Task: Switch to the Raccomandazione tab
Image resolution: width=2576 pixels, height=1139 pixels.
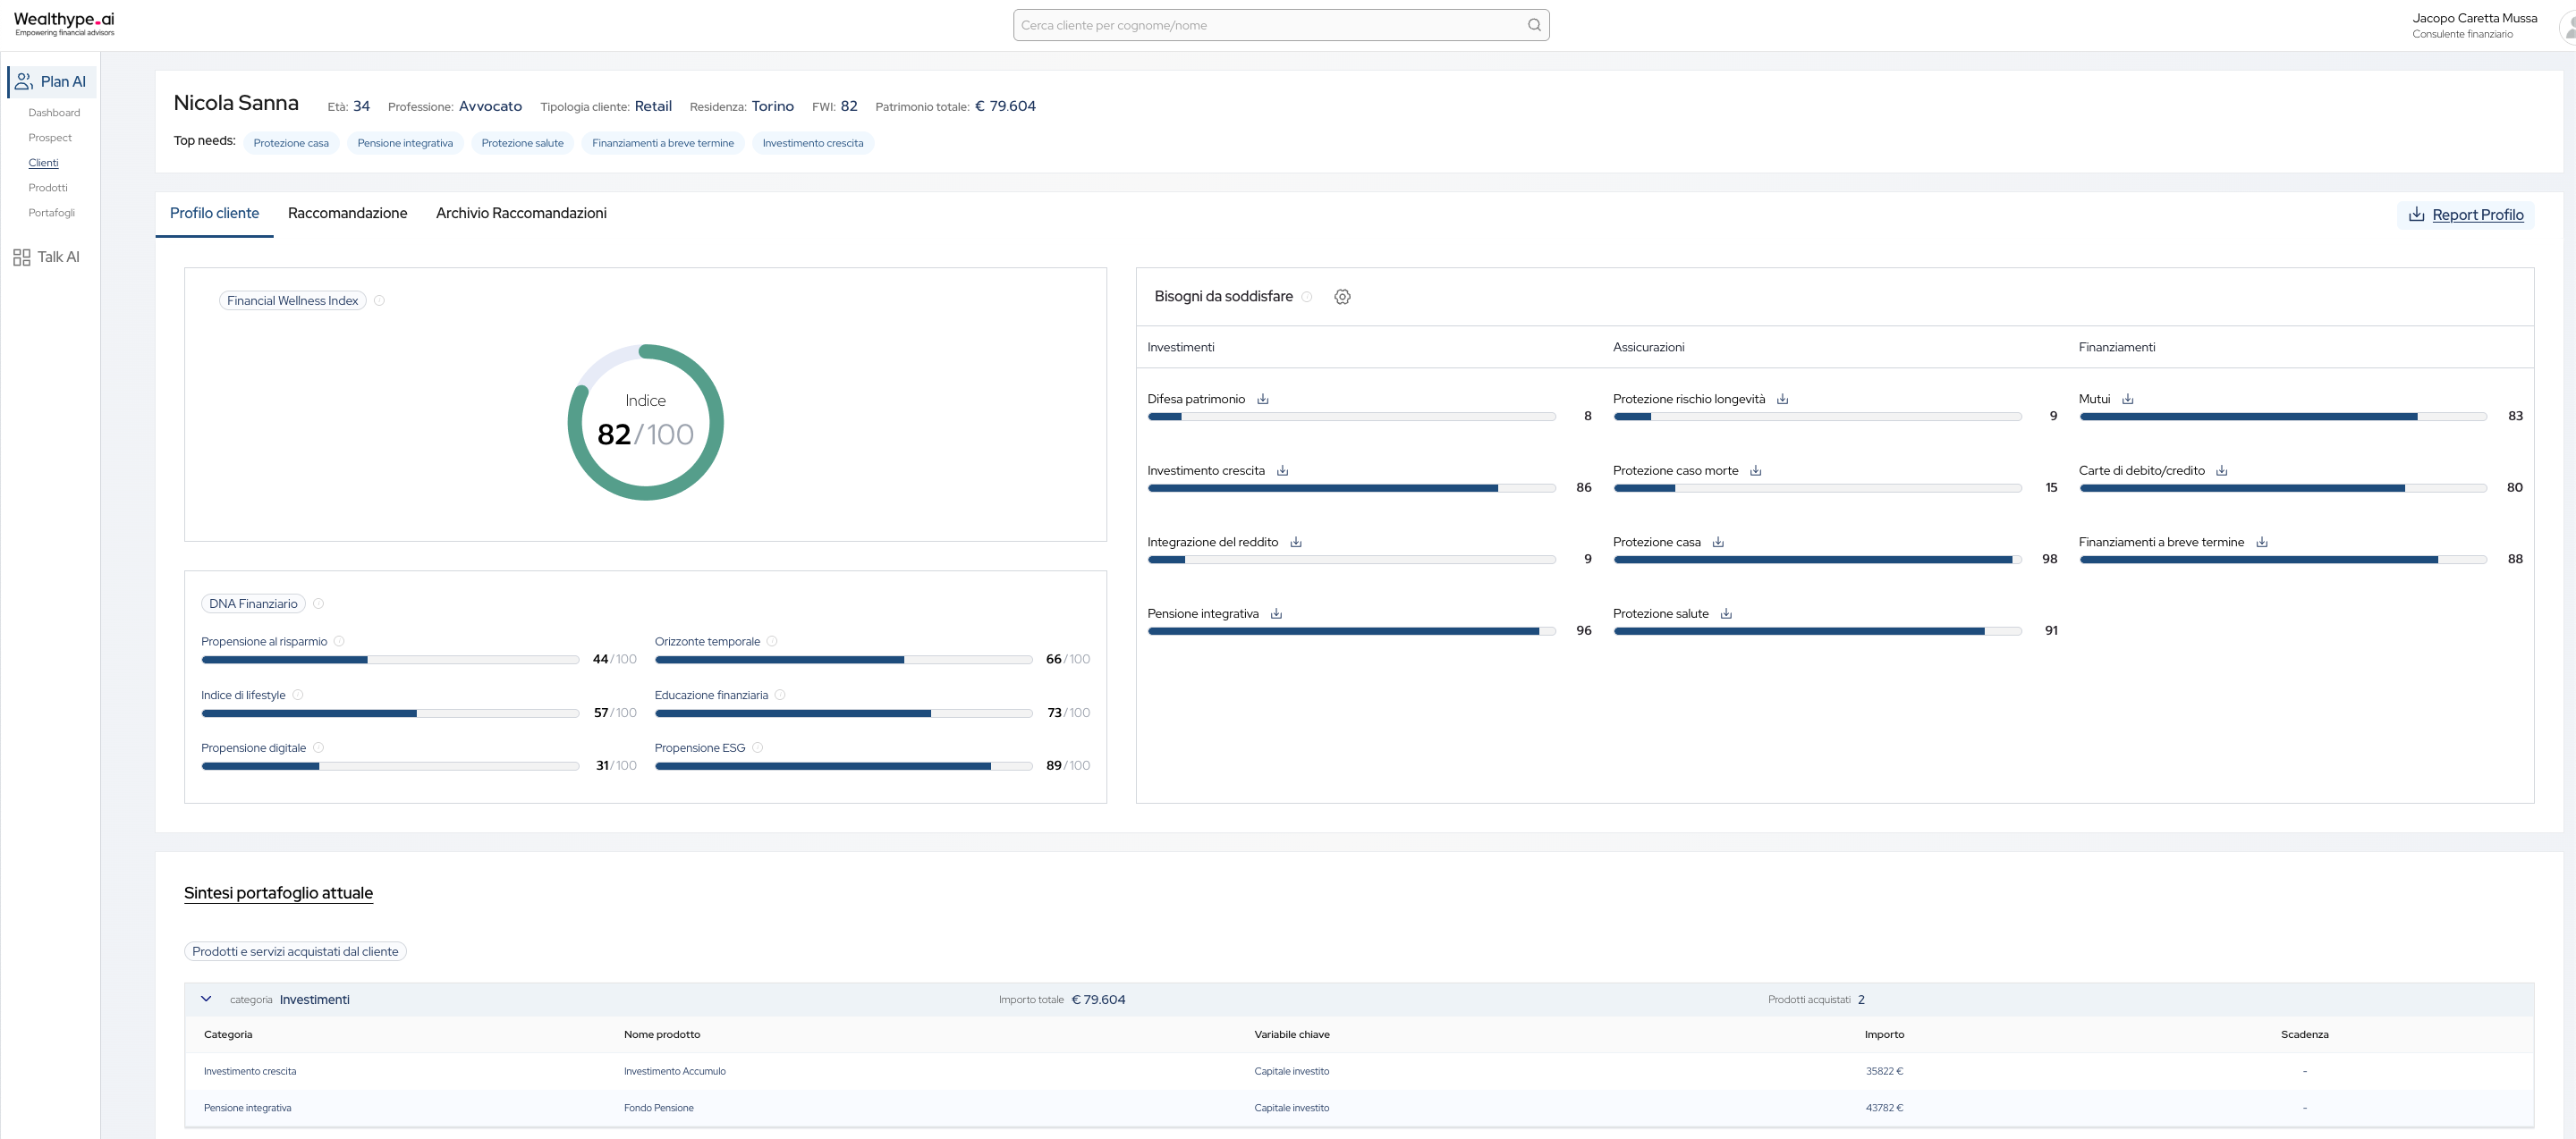Action: [x=347, y=214]
